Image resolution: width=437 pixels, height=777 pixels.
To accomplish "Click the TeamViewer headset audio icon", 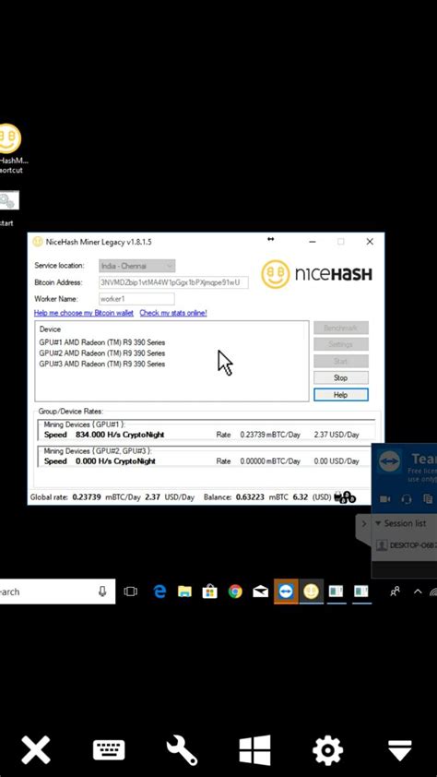I will coord(407,499).
